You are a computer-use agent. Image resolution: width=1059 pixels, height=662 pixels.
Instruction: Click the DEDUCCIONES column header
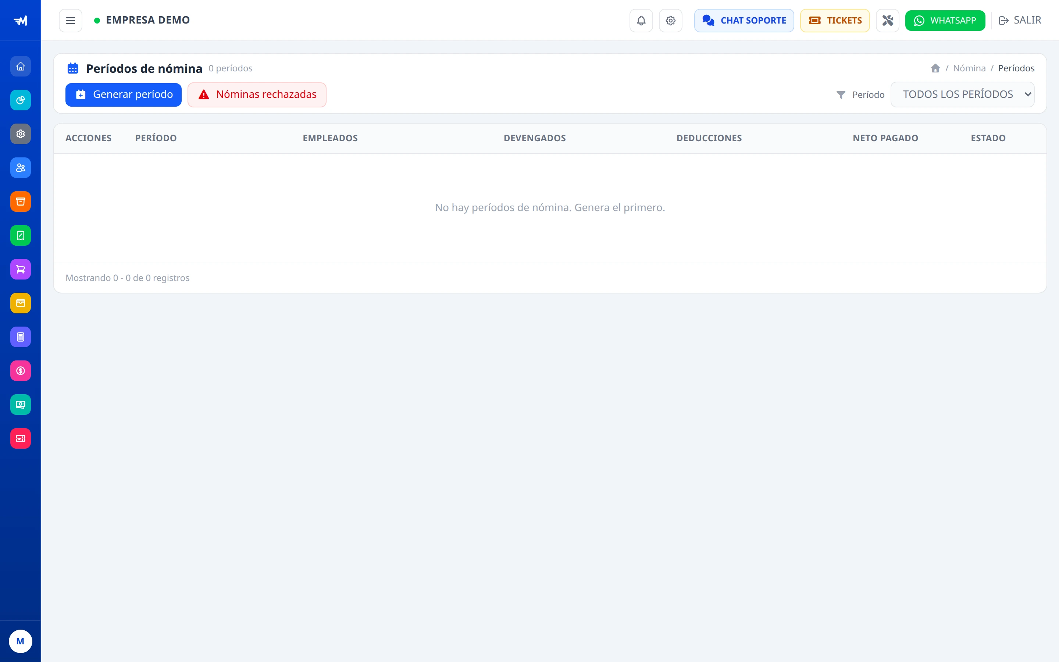pyautogui.click(x=709, y=138)
